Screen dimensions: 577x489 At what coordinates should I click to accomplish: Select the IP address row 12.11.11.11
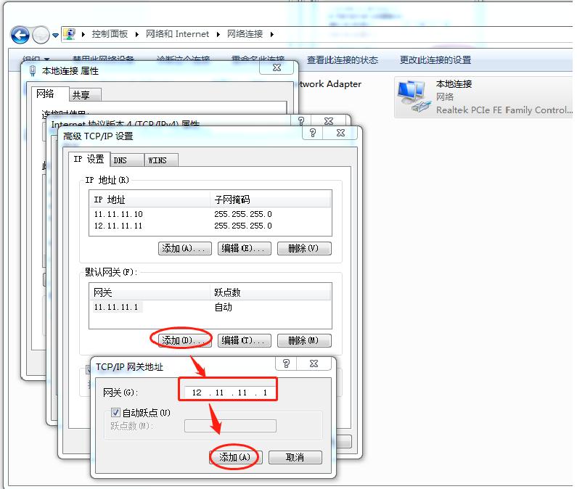pos(210,226)
